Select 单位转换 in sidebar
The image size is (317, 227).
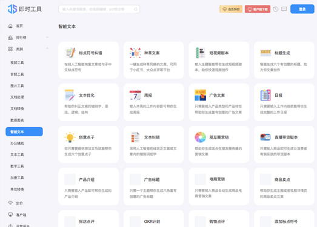click(x=17, y=189)
